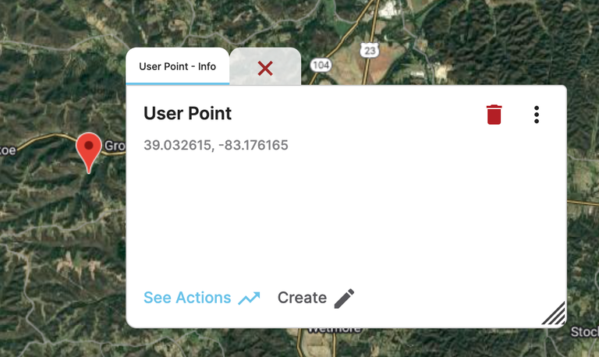Select the red map pin marker
This screenshot has height=357, width=599.
[89, 148]
